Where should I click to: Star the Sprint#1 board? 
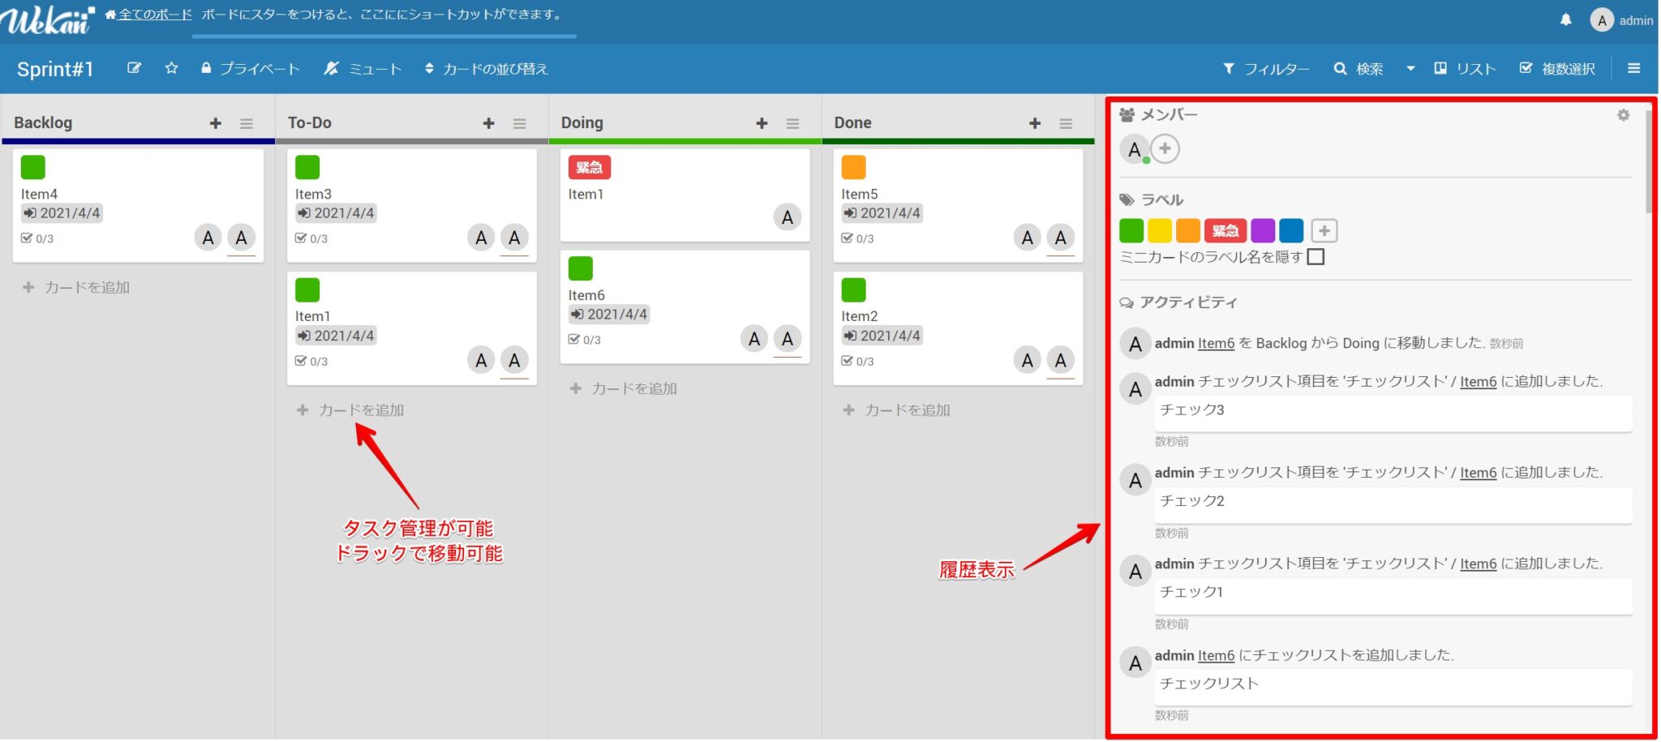(171, 68)
